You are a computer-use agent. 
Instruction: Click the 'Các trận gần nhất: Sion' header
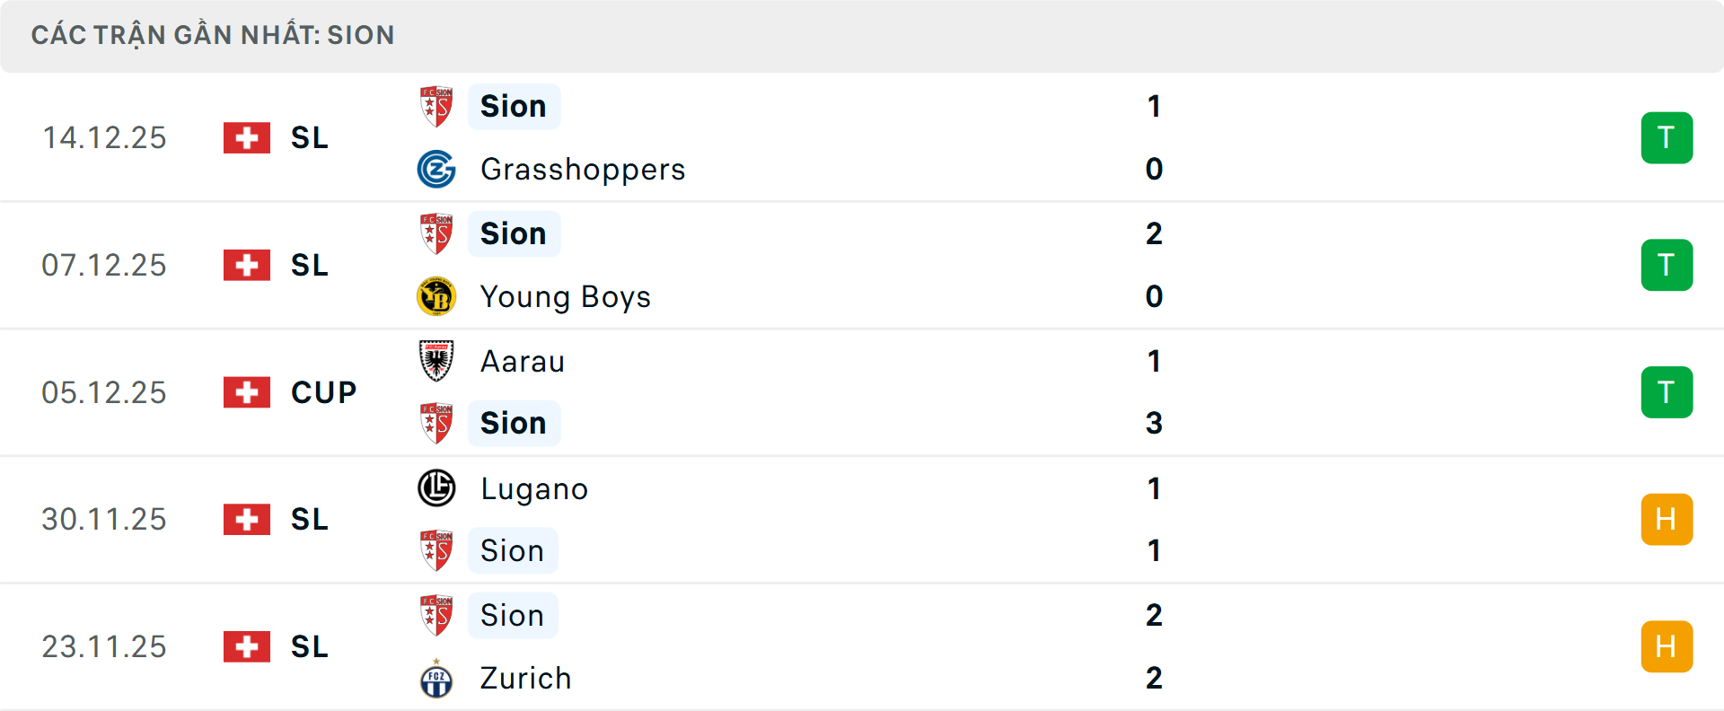213,35
